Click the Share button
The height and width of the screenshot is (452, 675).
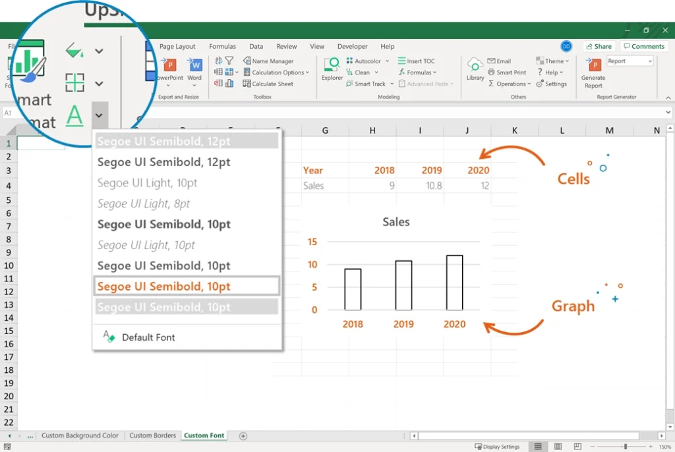coord(599,46)
